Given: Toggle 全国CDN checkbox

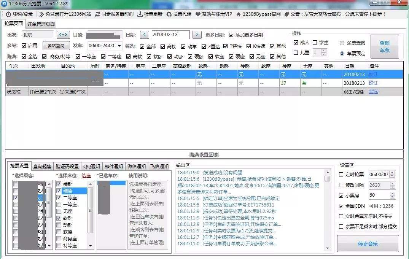Looking at the screenshot, I should coord(341,206).
